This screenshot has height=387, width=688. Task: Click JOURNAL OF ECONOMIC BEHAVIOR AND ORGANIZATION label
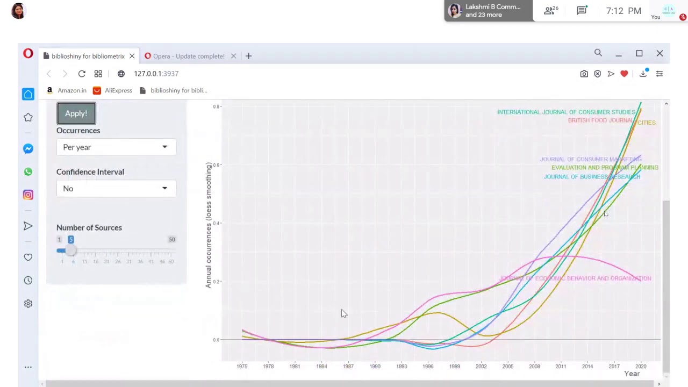pos(575,278)
